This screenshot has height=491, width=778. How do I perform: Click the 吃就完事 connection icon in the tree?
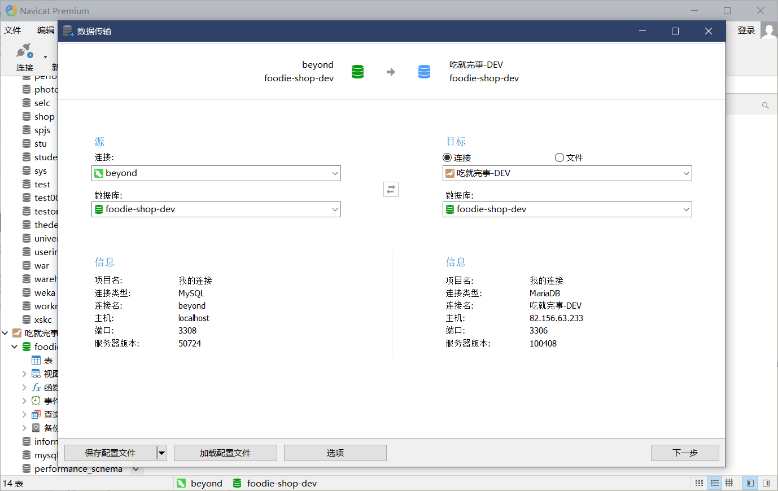[x=17, y=333]
